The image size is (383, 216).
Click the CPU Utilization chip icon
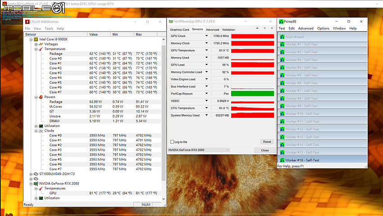tap(41, 126)
